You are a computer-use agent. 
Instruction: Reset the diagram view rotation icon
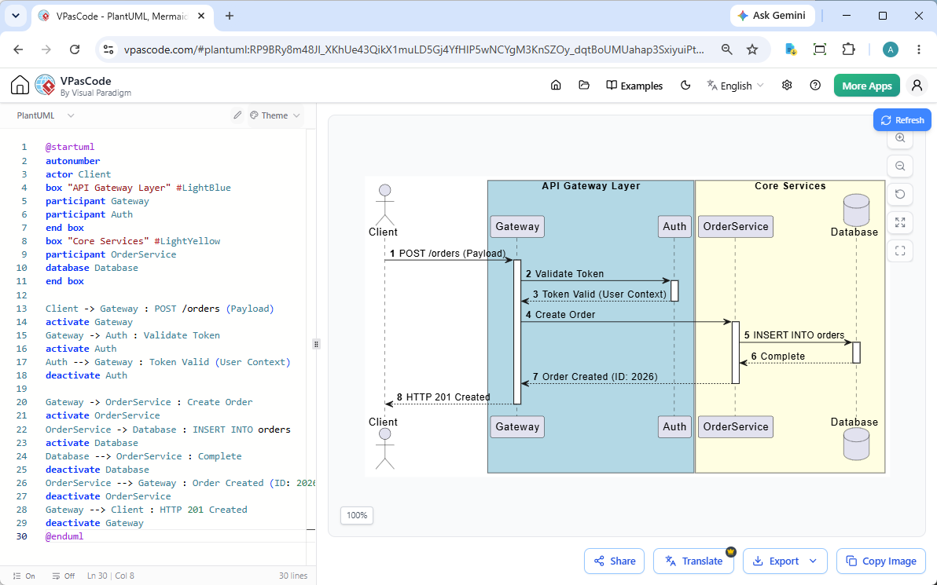coord(900,194)
